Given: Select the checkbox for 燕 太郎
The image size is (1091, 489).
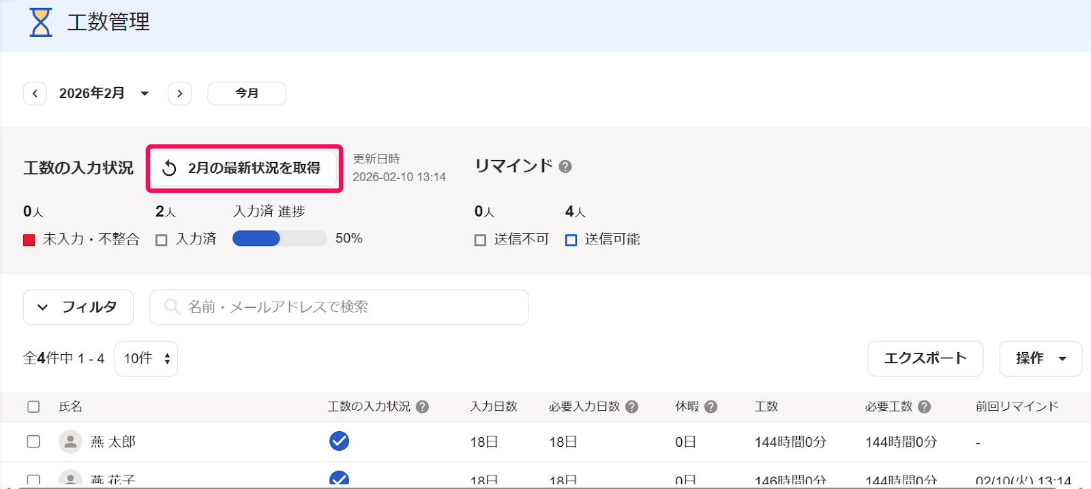Looking at the screenshot, I should pos(33,441).
